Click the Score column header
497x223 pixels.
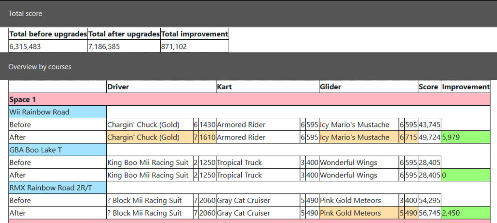point(429,87)
